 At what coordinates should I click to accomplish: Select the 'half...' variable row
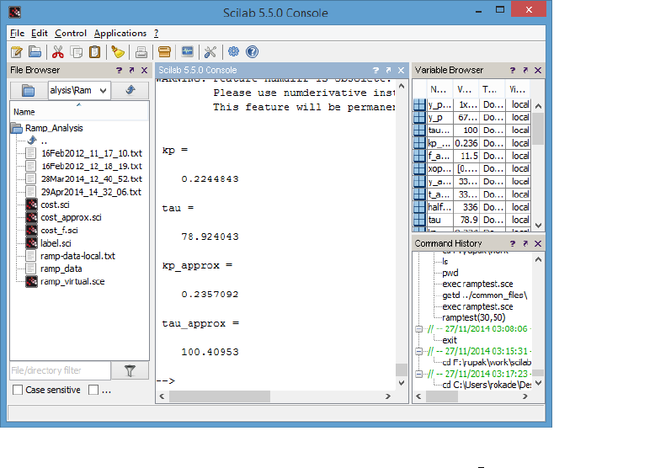tap(471, 207)
